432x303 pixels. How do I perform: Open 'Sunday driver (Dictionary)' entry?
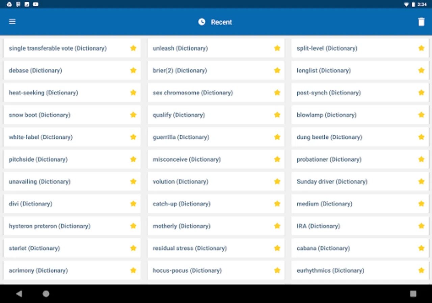pyautogui.click(x=360, y=181)
